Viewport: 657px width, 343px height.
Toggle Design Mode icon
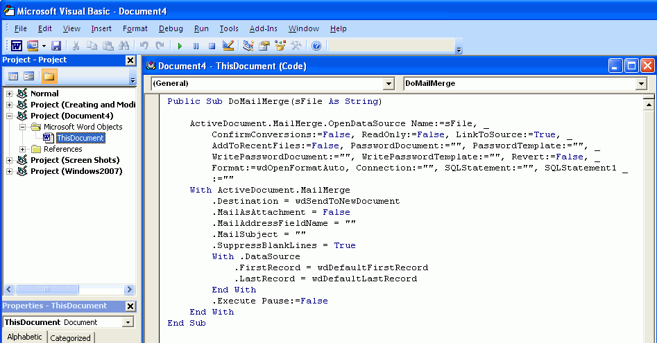pos(228,46)
